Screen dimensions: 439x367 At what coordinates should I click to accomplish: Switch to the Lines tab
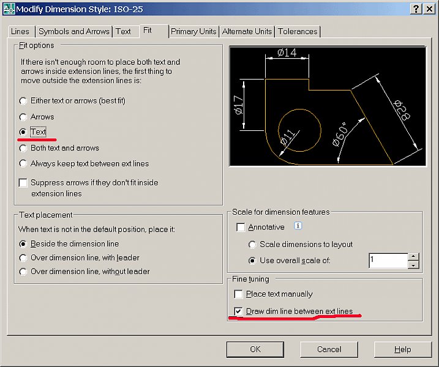(20, 32)
